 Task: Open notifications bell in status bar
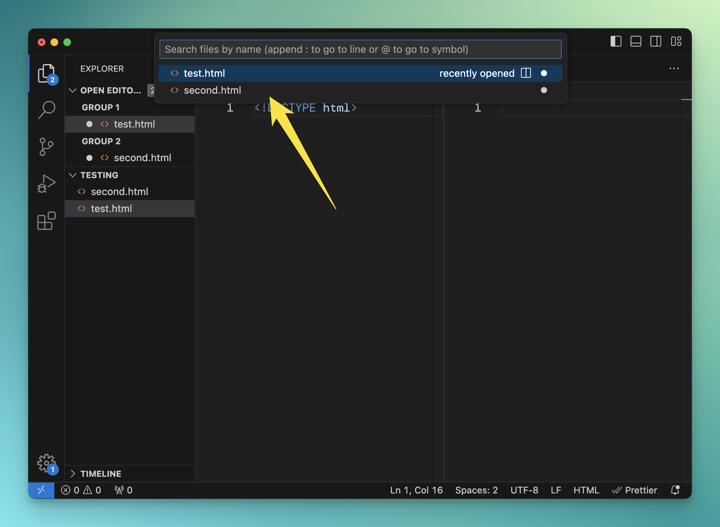tap(675, 490)
